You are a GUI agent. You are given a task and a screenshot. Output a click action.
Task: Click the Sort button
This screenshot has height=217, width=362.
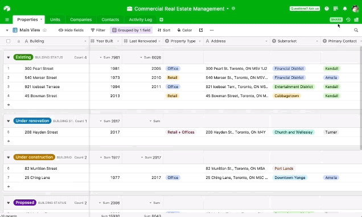pos(164,30)
